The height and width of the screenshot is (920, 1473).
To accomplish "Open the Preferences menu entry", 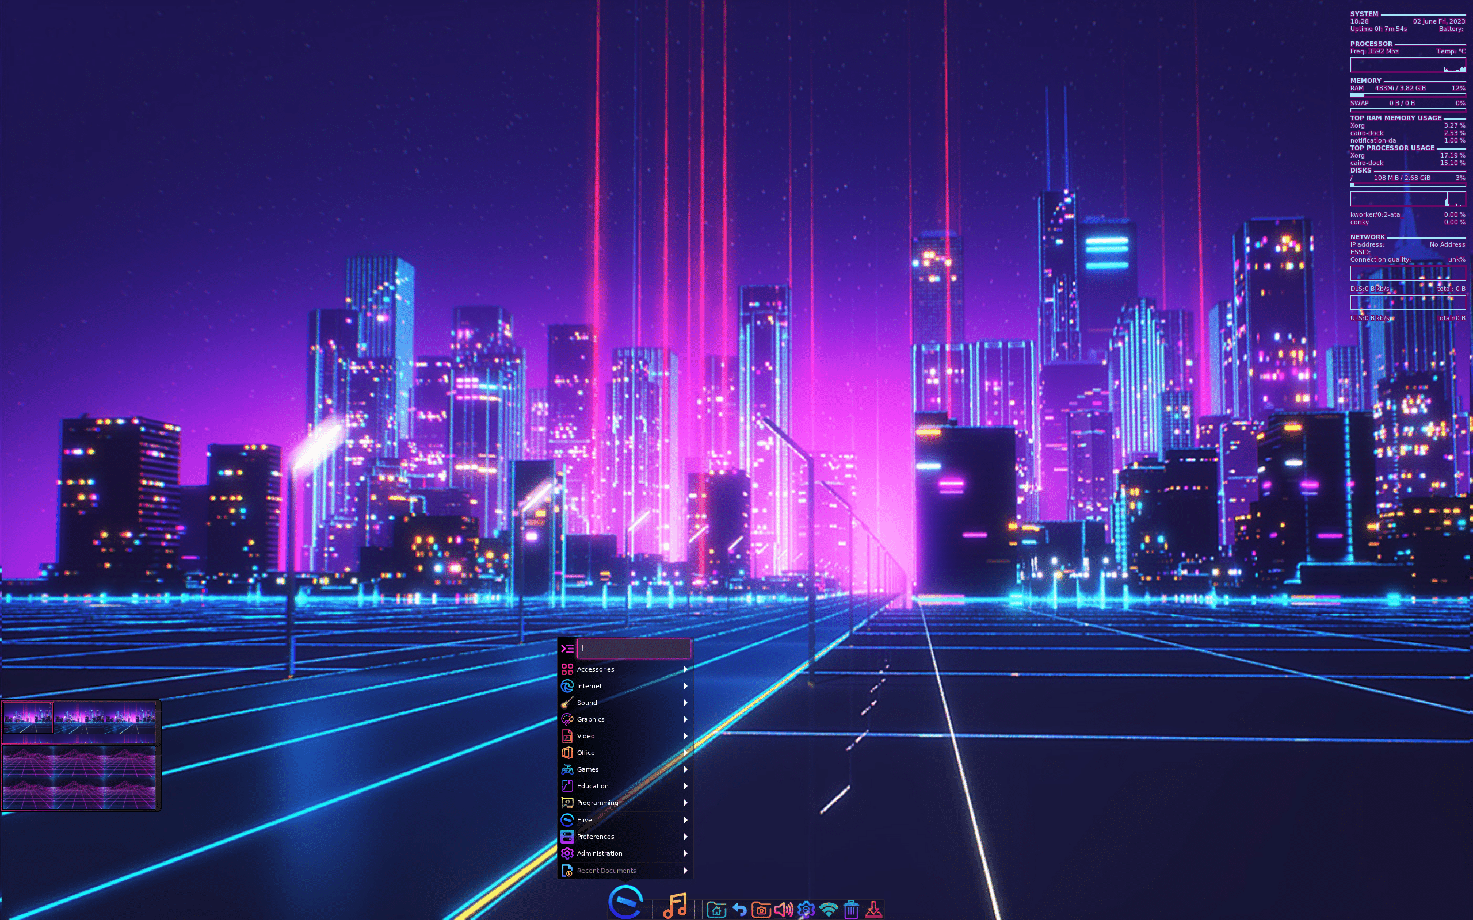I will click(625, 837).
